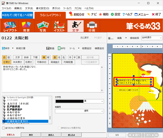This screenshot has height=138, width=163.
Task: Toggle 太字 bold formatting
Action: [18, 57]
